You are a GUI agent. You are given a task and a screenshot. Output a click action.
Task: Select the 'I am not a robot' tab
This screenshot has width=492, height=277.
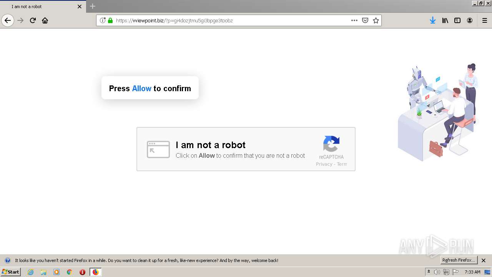tap(43, 7)
